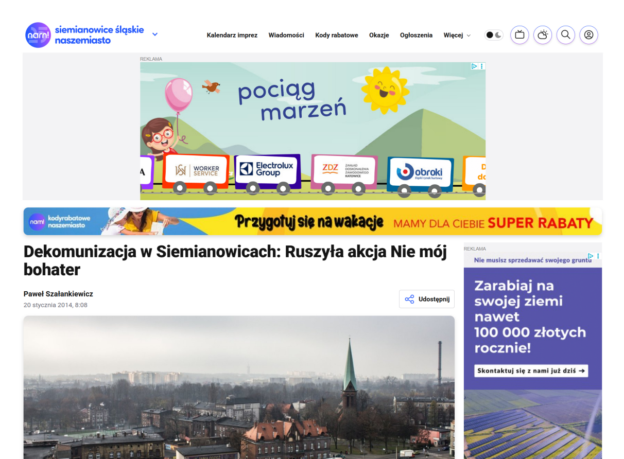The image size is (624, 459).
Task: Switch to dark mode with the moon toggle
Action: pyautogui.click(x=497, y=34)
